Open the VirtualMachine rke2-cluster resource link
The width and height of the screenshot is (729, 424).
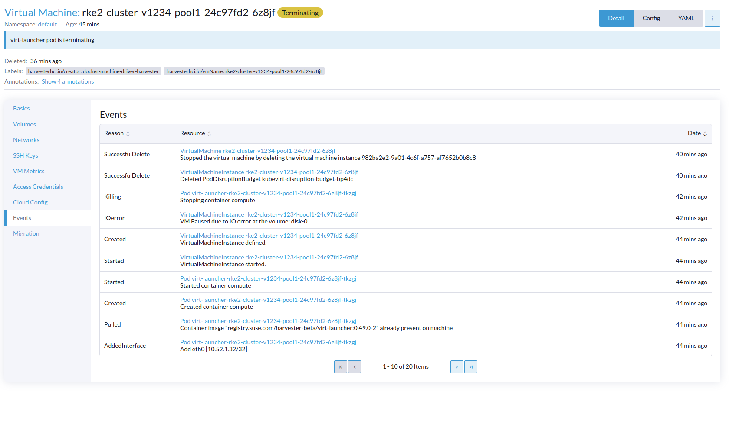(258, 151)
